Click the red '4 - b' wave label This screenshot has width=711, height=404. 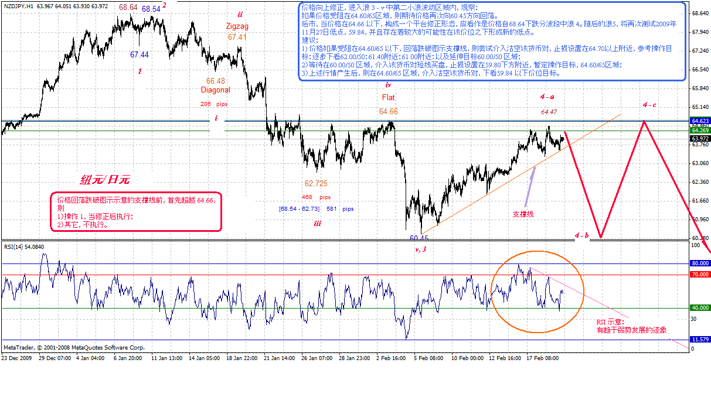581,235
